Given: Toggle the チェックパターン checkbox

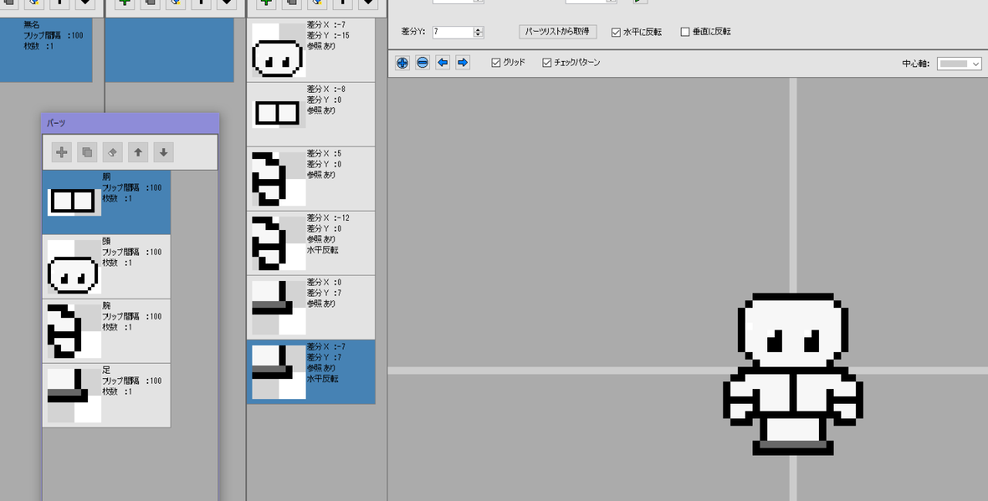Looking at the screenshot, I should click(547, 63).
